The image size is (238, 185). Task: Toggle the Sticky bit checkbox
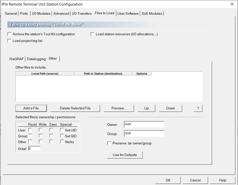(62, 141)
